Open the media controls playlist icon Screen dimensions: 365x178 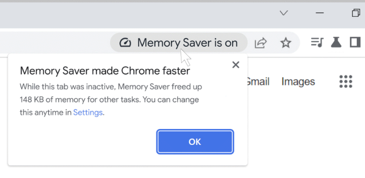(317, 43)
